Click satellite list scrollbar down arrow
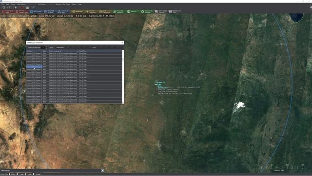 (x=123, y=103)
